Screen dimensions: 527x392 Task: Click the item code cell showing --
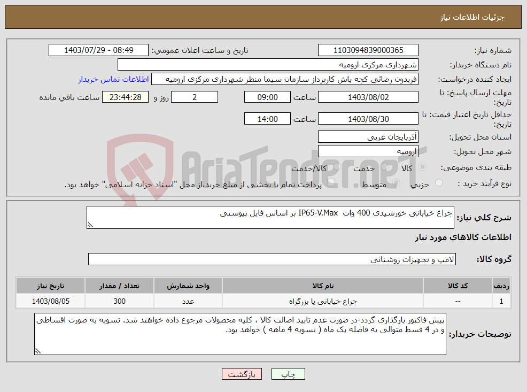tap(458, 301)
